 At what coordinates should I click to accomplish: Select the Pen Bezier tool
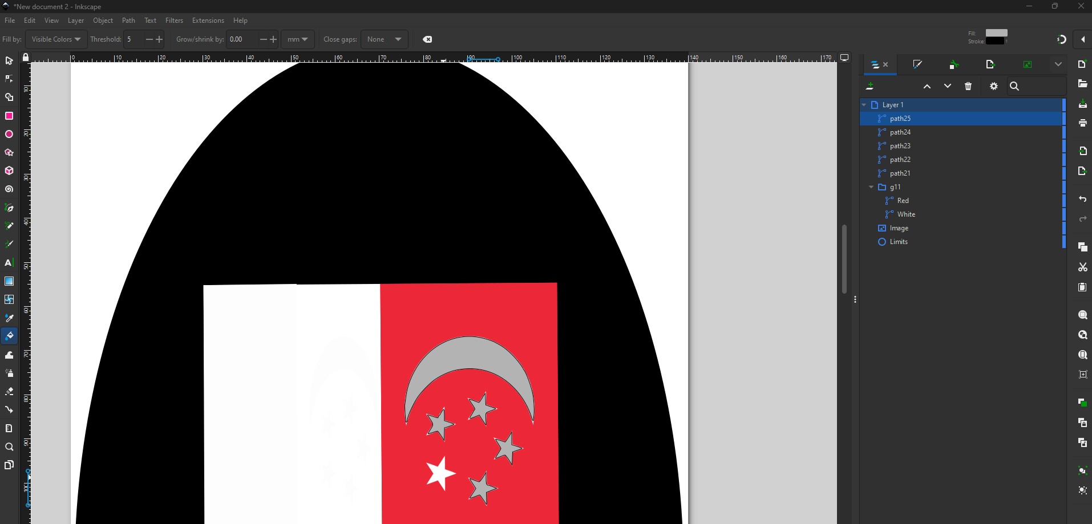9,208
